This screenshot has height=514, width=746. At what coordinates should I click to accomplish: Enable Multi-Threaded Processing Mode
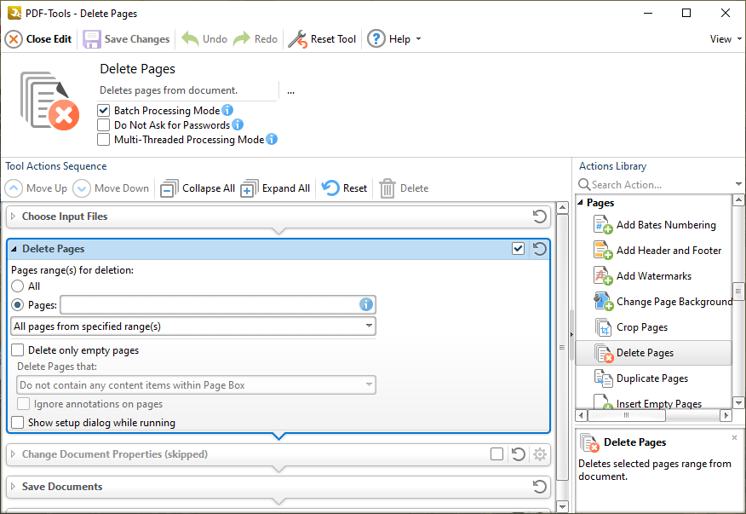[104, 140]
